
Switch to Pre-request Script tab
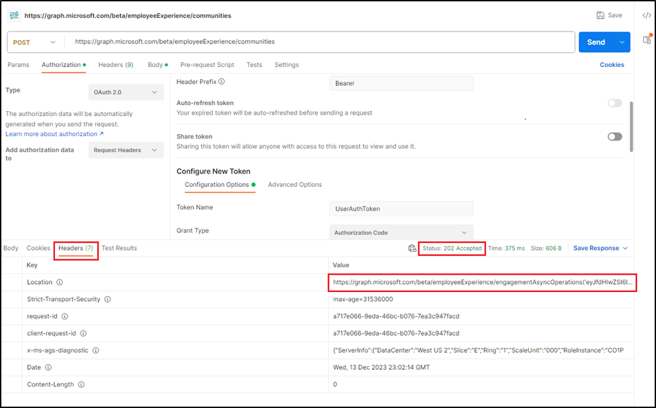[x=207, y=65]
